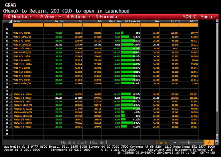
Task: Sort by the Ticker column header
Action: (x=28, y=21)
